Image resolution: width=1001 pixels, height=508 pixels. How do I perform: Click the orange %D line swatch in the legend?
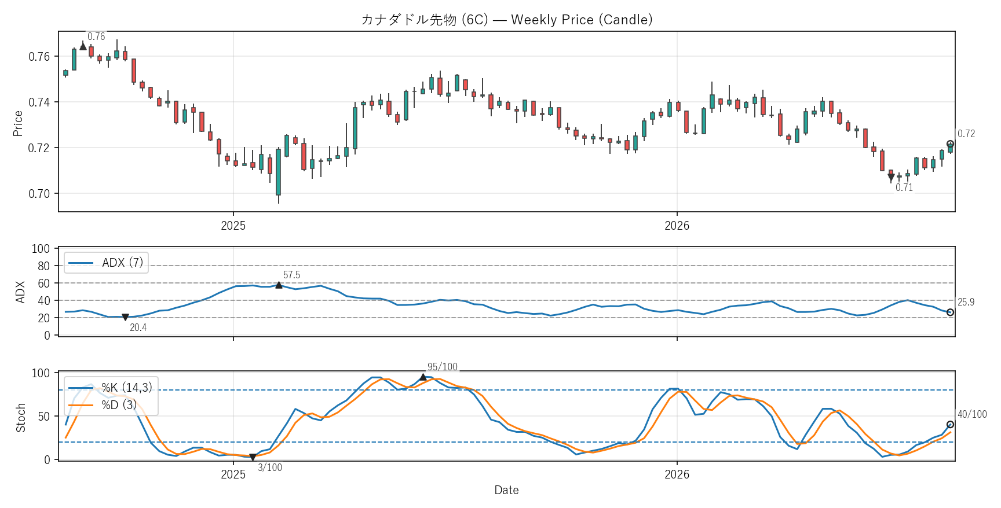point(81,405)
